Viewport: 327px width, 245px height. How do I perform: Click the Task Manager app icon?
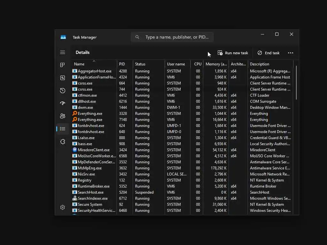pyautogui.click(x=63, y=37)
